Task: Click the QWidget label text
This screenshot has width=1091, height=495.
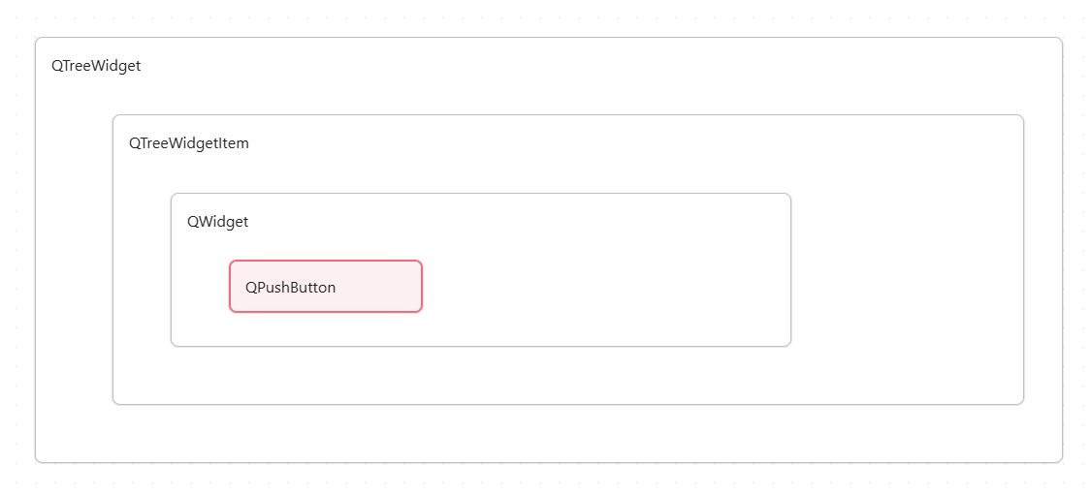Action: click(x=217, y=222)
